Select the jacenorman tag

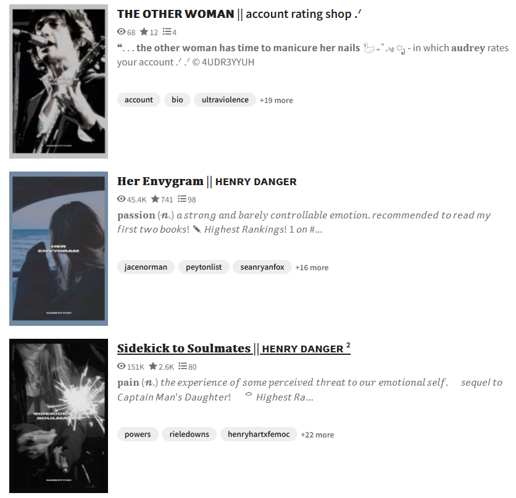pos(146,267)
